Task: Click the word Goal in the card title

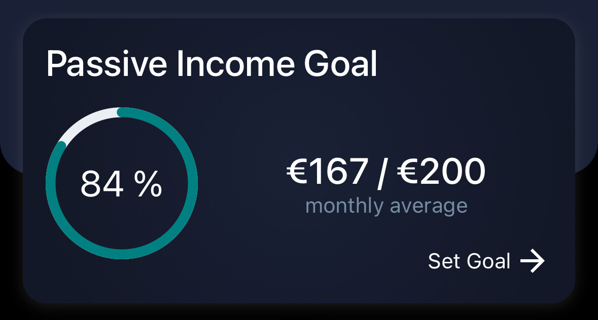Action: point(340,64)
